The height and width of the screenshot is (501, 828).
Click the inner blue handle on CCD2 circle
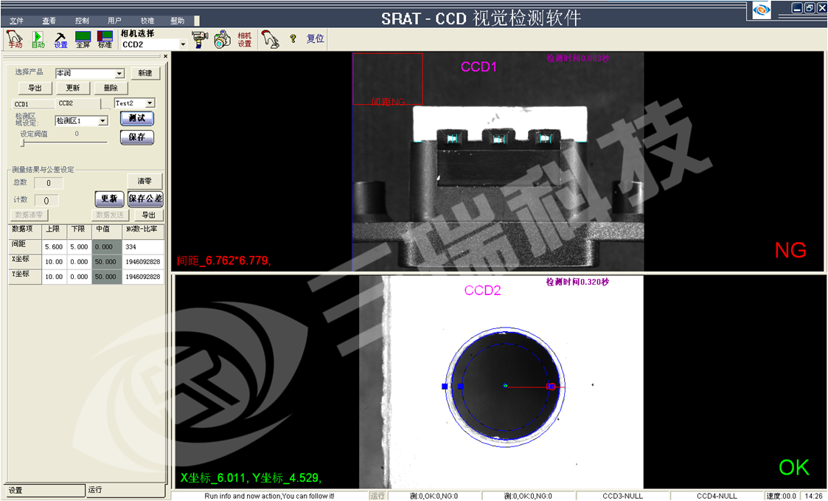tap(461, 387)
